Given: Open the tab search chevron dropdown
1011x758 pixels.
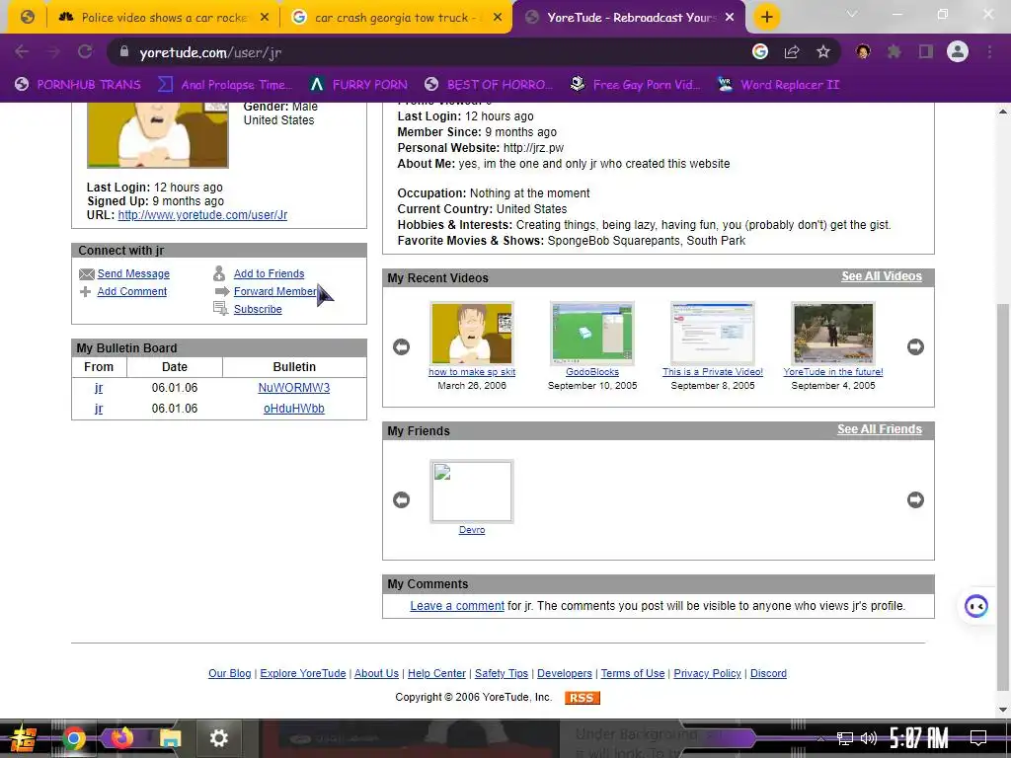Looking at the screenshot, I should pos(852,14).
